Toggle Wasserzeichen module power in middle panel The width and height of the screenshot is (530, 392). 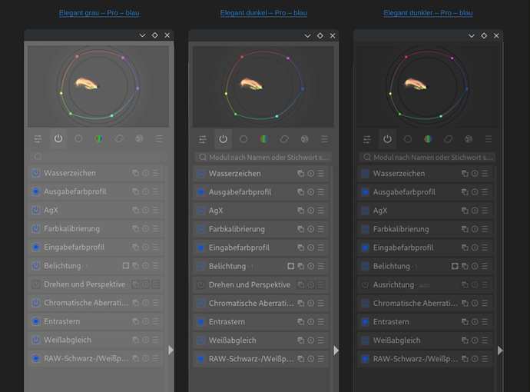coord(200,174)
